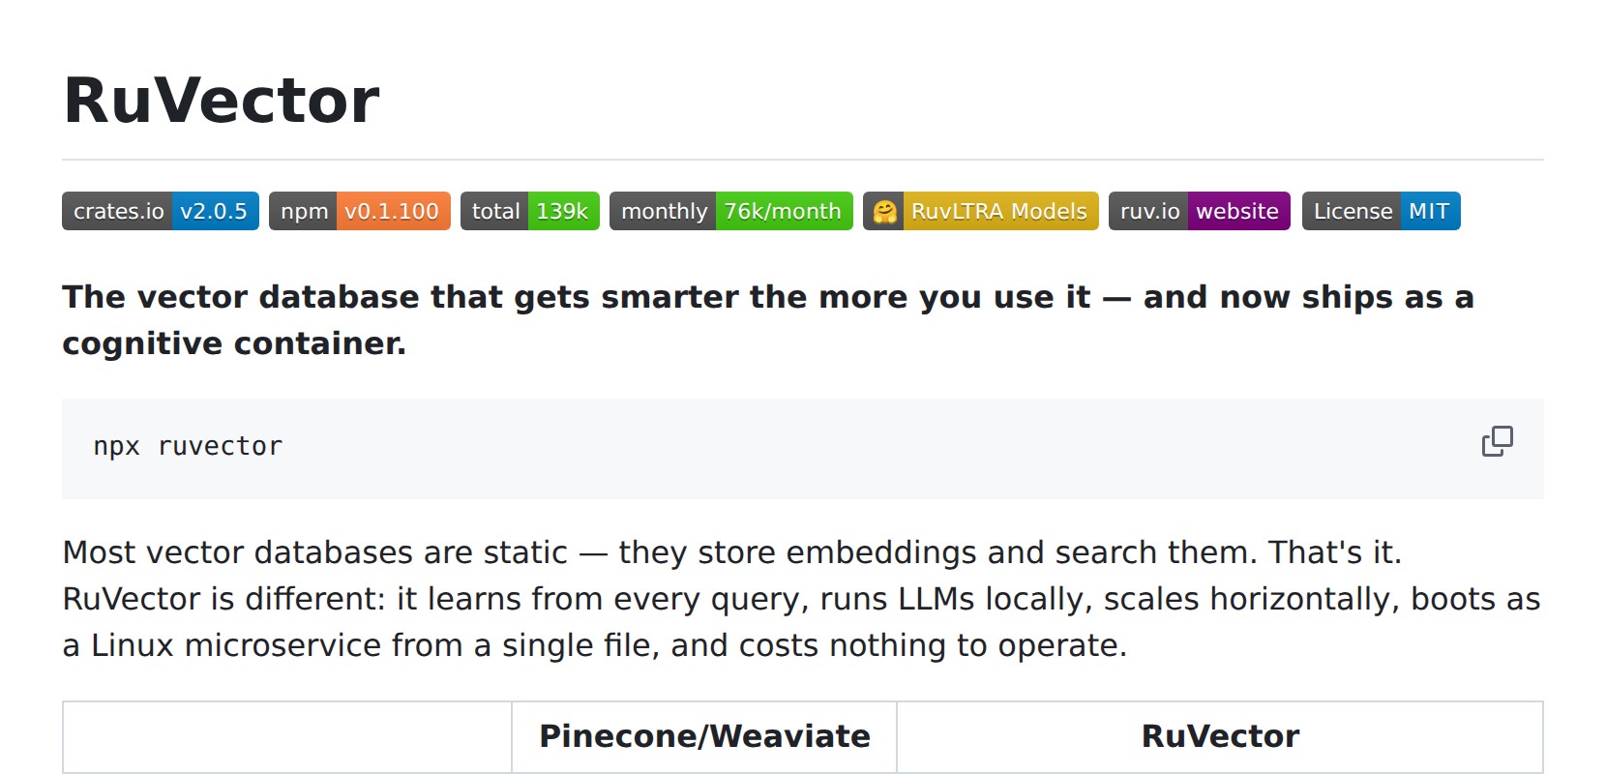This screenshot has width=1606, height=774.
Task: Click the crates.io v2.0.5 badge
Action: [161, 211]
